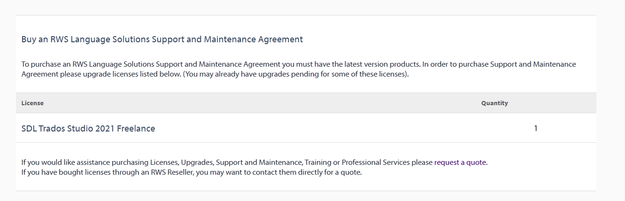Click the "request a quote" link

point(460,162)
